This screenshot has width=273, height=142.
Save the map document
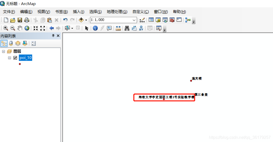point(20,20)
